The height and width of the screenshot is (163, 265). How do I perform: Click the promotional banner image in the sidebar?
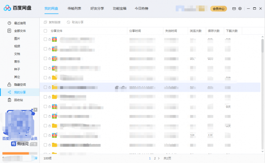[x=19, y=125]
